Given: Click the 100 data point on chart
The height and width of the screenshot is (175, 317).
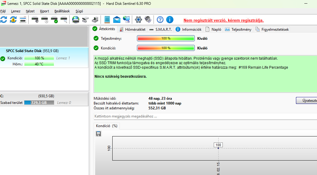Looking at the screenshot, I should click(218, 148).
